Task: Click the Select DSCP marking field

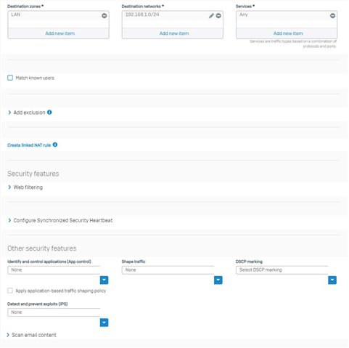Action: (x=282, y=270)
